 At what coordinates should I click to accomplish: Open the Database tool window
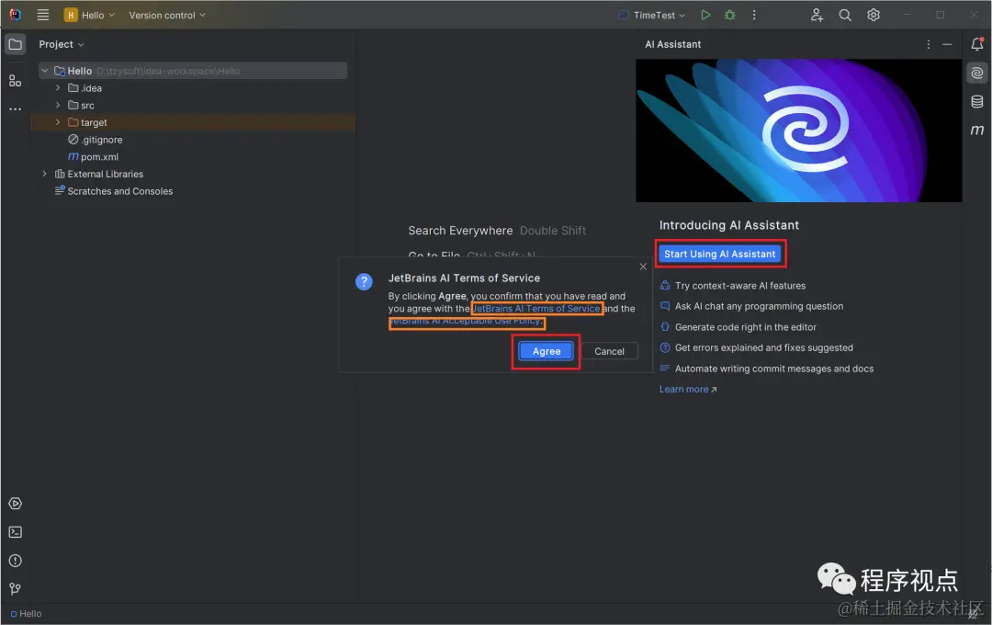click(x=976, y=102)
